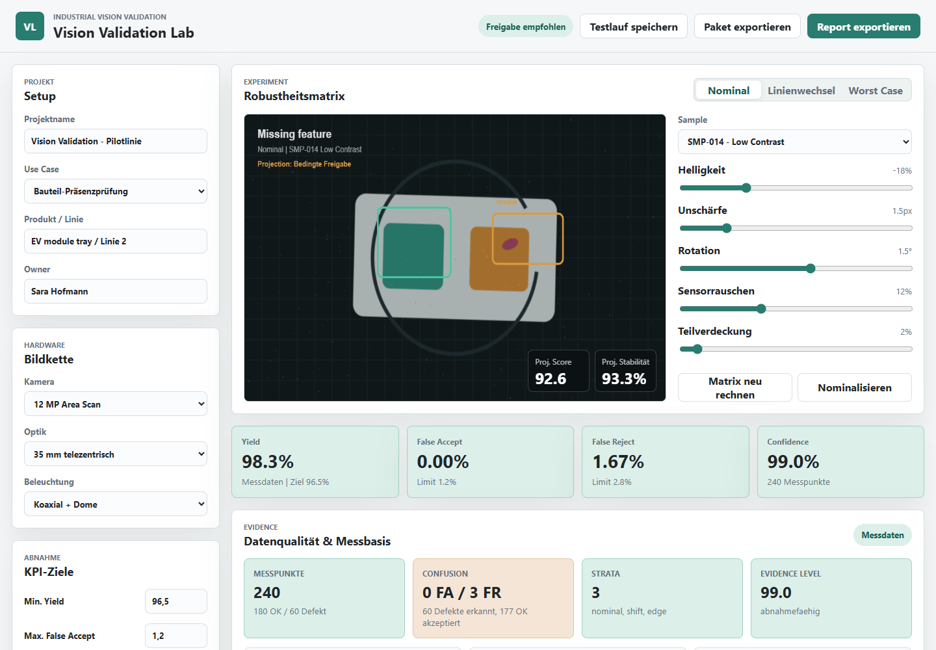Click the False Reject 1.67% card

[x=666, y=461]
